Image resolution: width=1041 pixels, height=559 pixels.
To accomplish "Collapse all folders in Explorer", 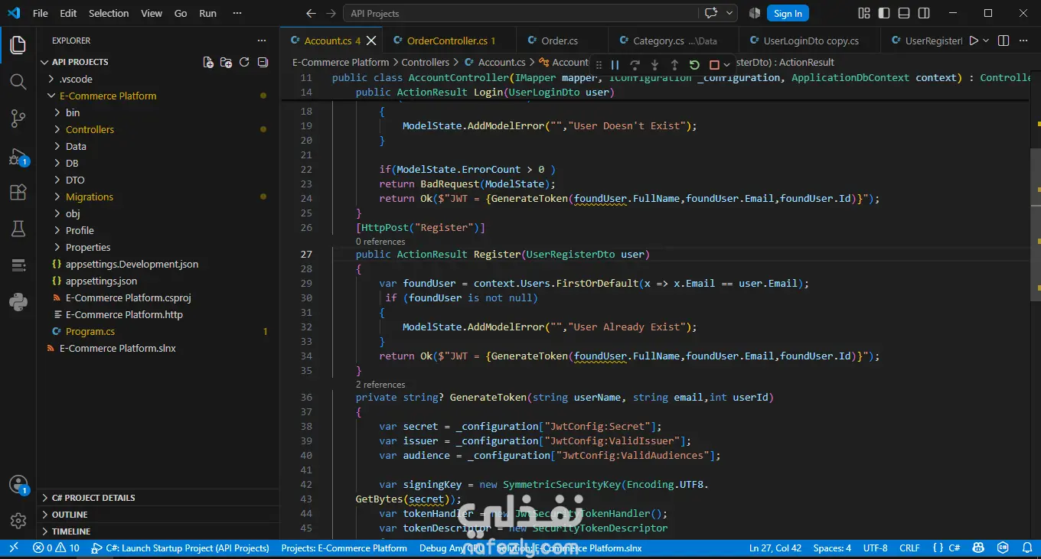I will tap(263, 62).
